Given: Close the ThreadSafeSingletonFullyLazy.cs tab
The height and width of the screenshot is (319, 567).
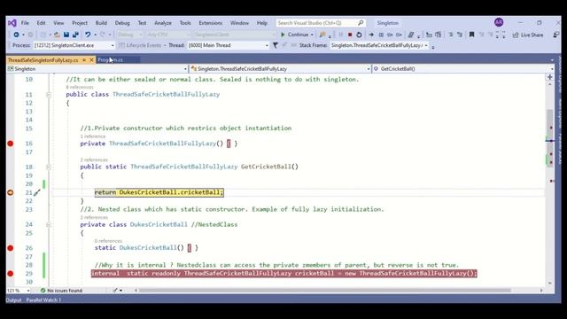Looking at the screenshot, I should tap(91, 60).
